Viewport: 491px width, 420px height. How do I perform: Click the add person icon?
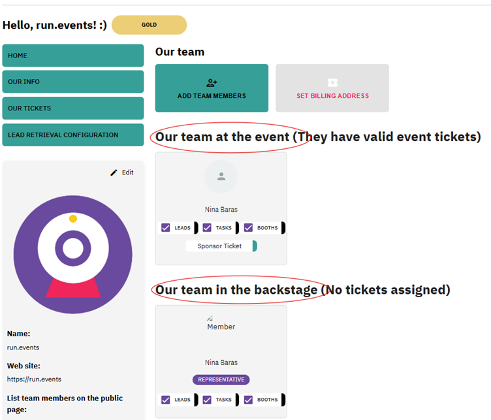212,83
